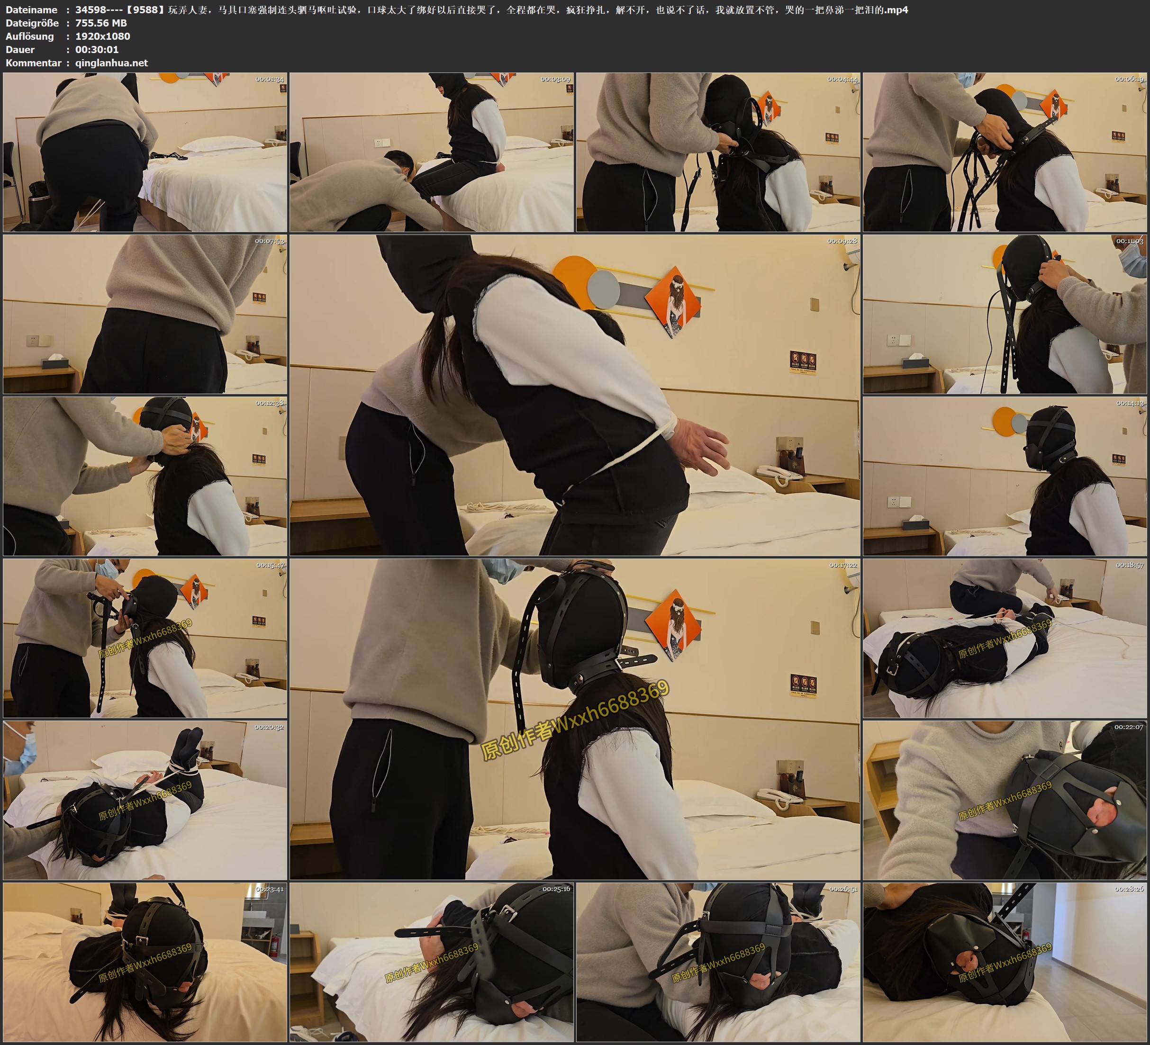Click the thumbnail timestamped 00:01:34

pyautogui.click(x=145, y=153)
